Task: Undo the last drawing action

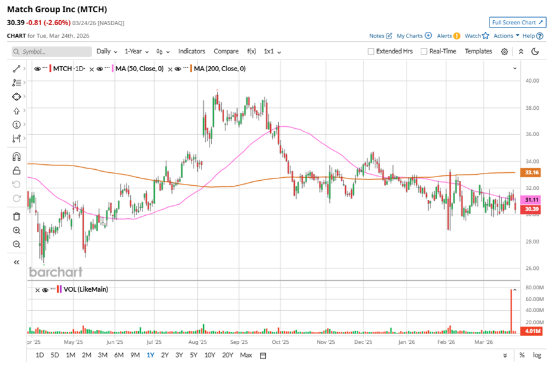Action: (x=17, y=185)
